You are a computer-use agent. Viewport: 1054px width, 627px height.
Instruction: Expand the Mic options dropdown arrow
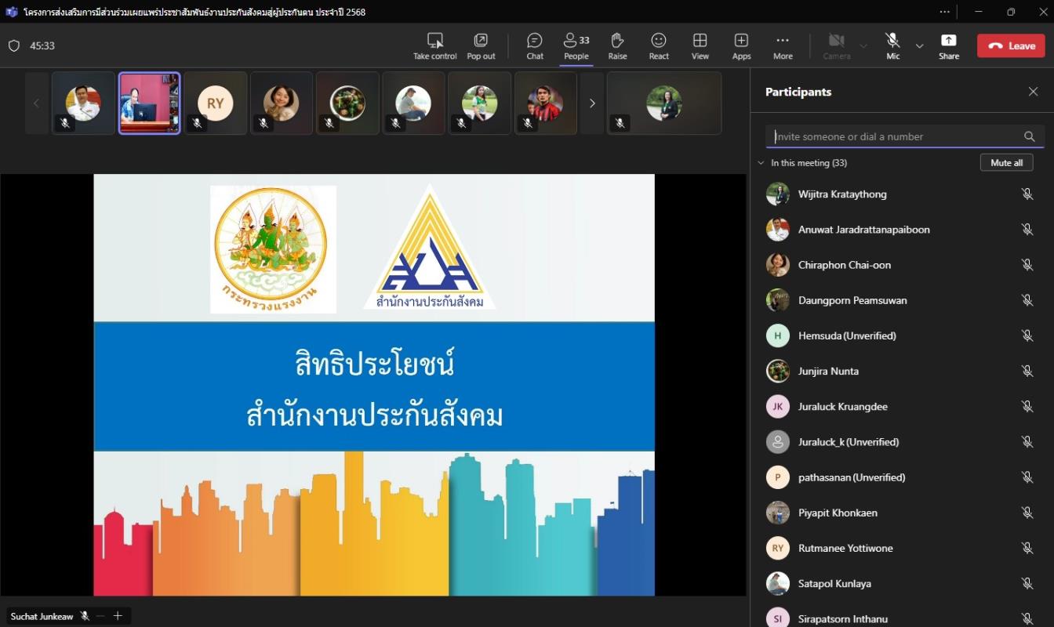920,46
